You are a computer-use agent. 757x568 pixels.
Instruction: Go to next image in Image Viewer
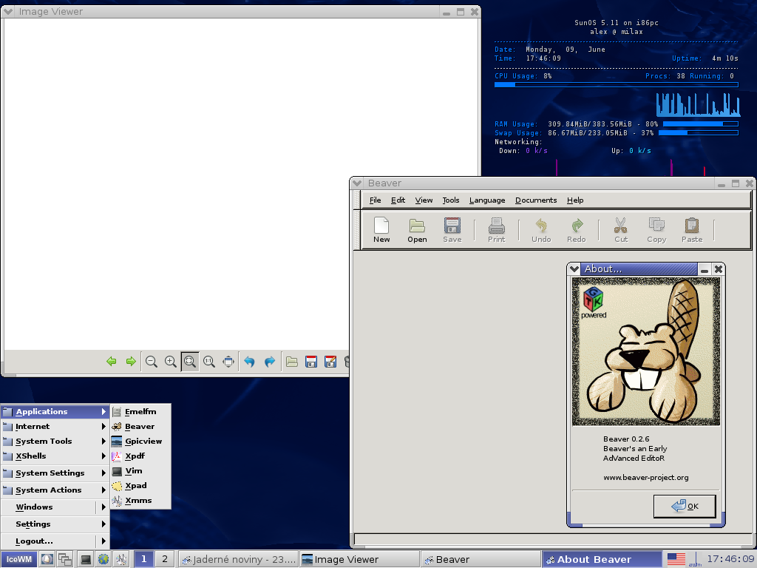131,361
